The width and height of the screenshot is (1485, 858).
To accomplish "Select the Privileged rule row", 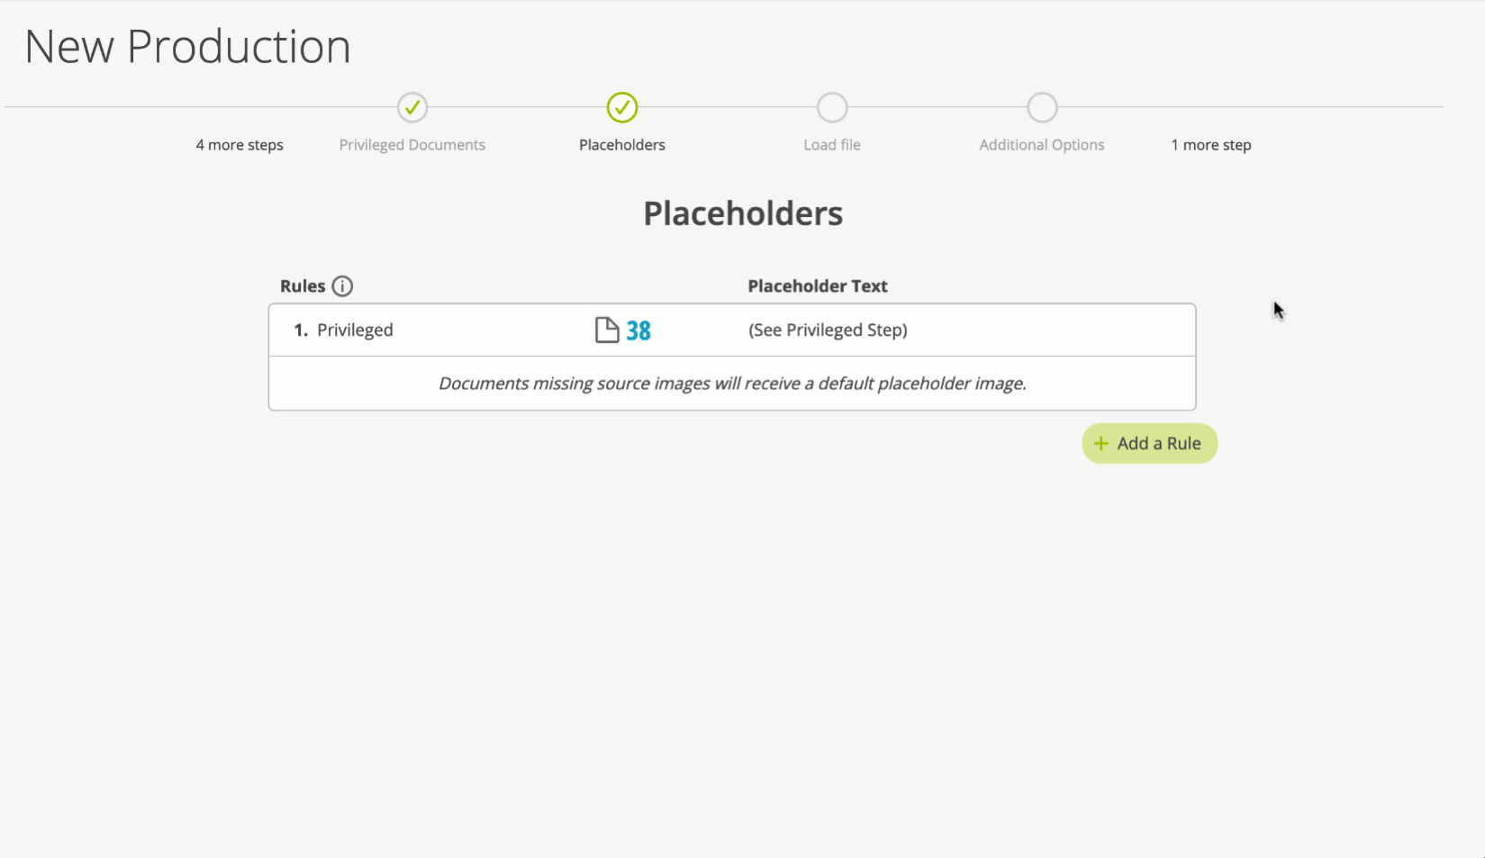I will pos(732,330).
